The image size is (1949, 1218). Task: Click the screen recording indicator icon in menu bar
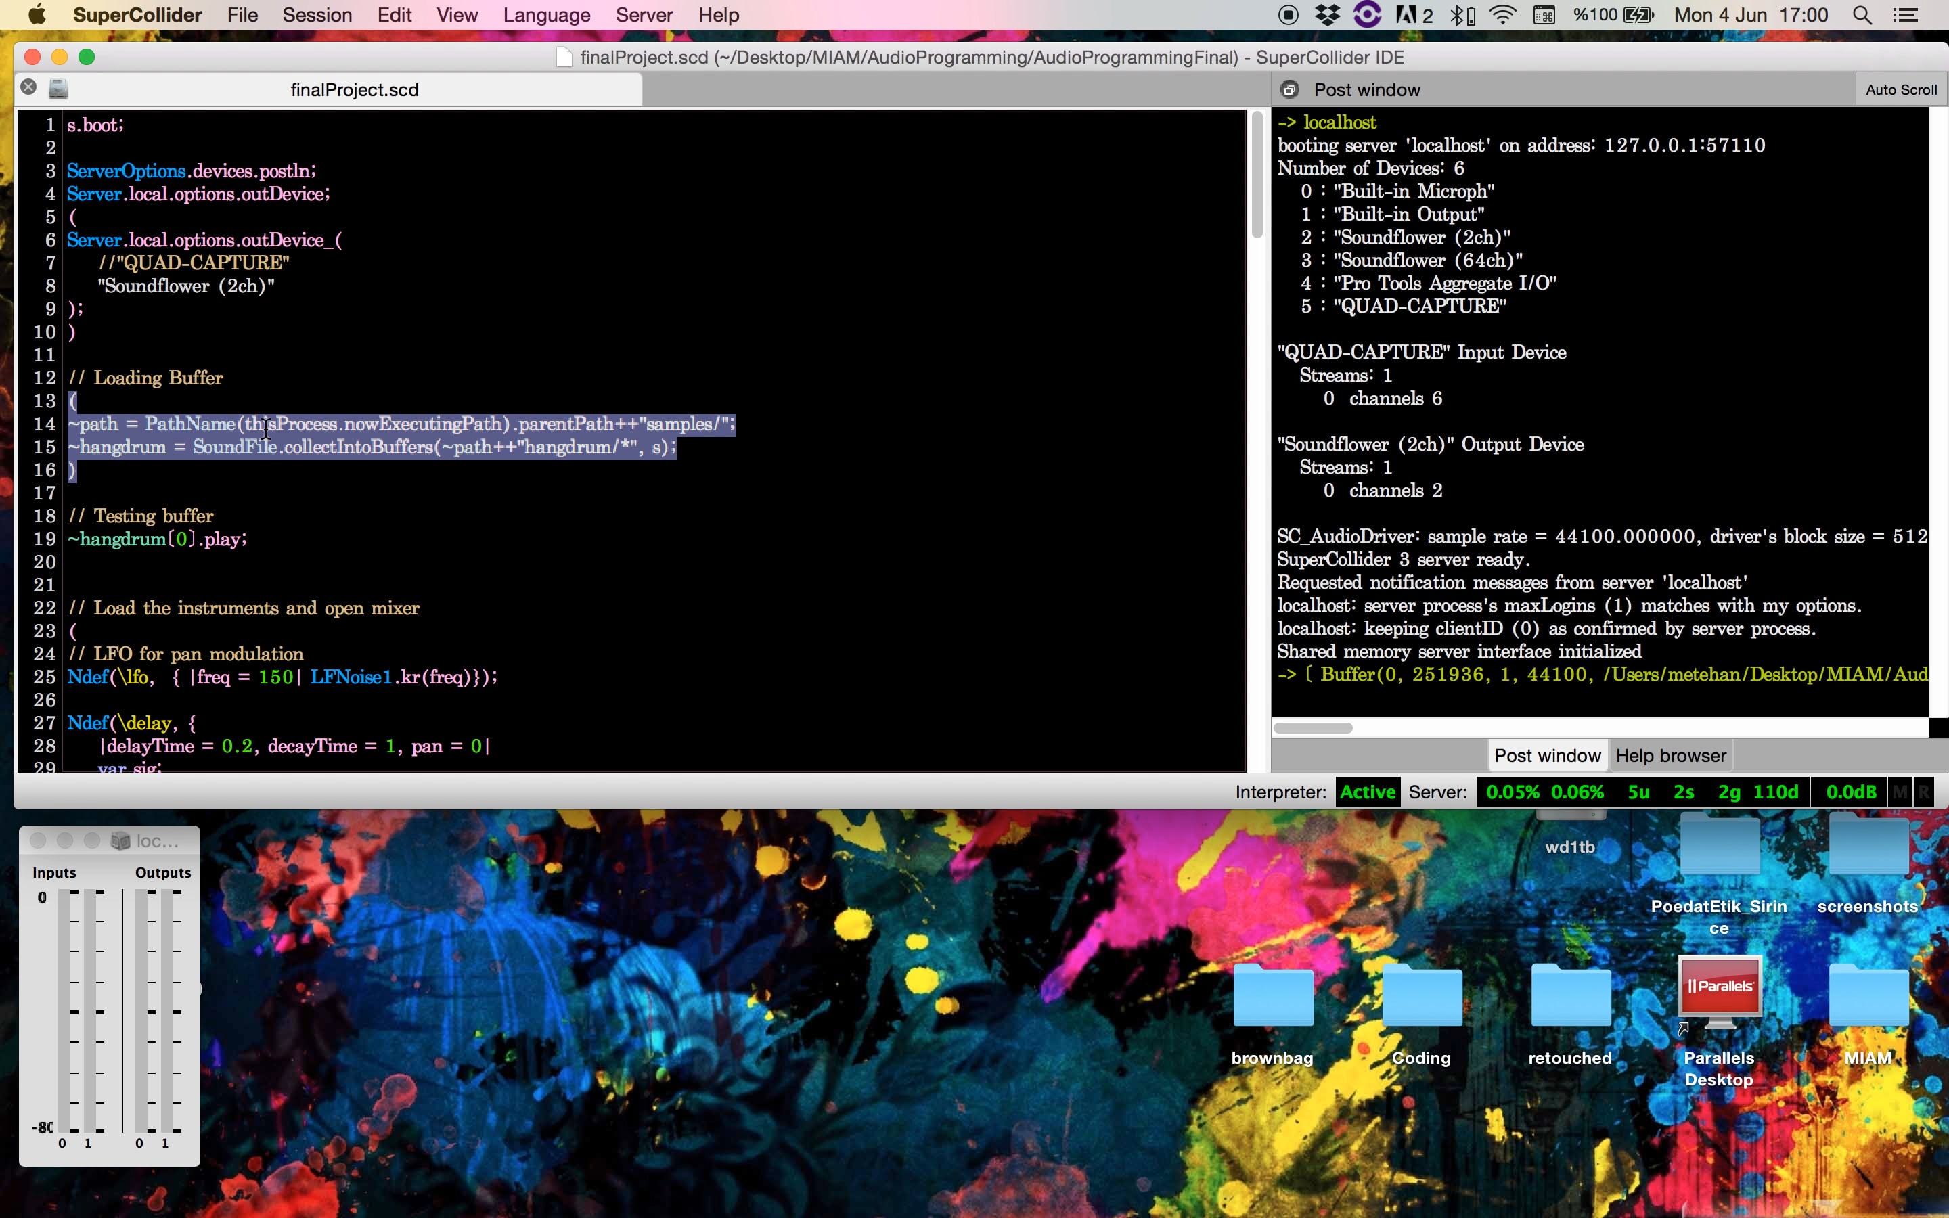(x=1288, y=14)
